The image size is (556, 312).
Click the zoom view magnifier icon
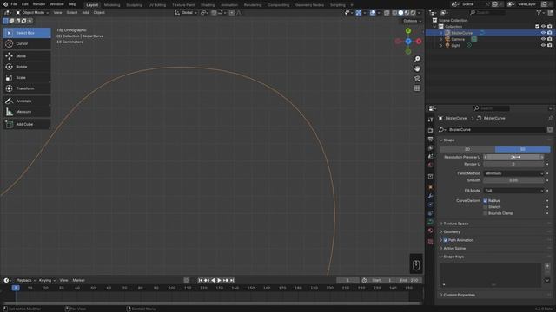click(417, 59)
